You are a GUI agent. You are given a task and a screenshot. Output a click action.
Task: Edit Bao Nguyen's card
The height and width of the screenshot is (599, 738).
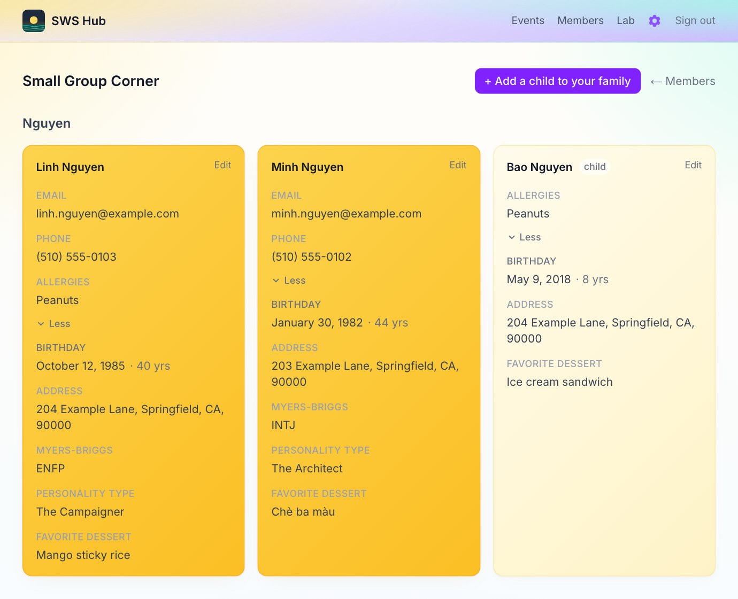tap(693, 165)
